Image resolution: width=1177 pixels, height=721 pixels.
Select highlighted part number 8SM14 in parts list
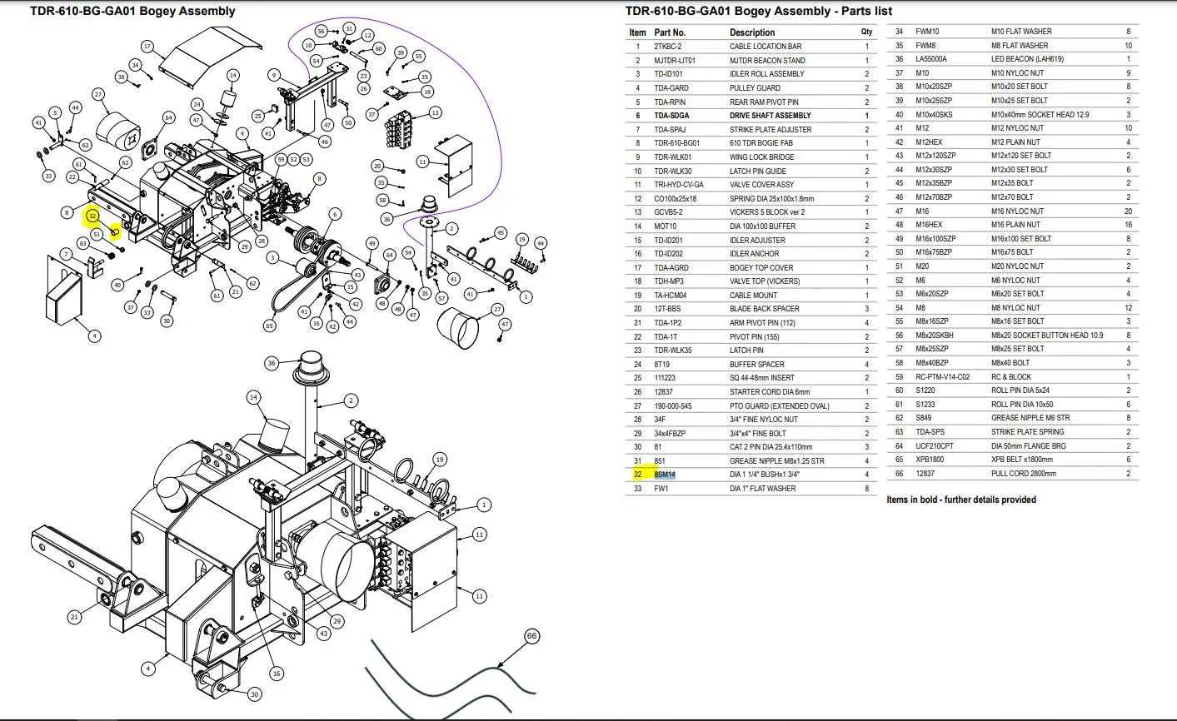point(665,475)
